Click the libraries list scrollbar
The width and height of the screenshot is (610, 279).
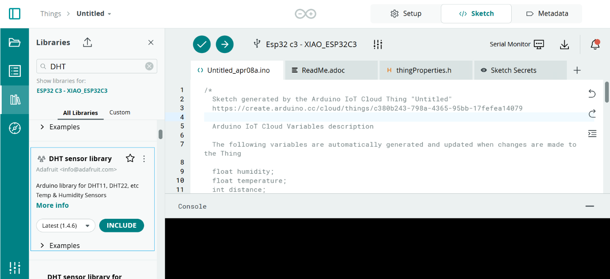[x=161, y=134]
